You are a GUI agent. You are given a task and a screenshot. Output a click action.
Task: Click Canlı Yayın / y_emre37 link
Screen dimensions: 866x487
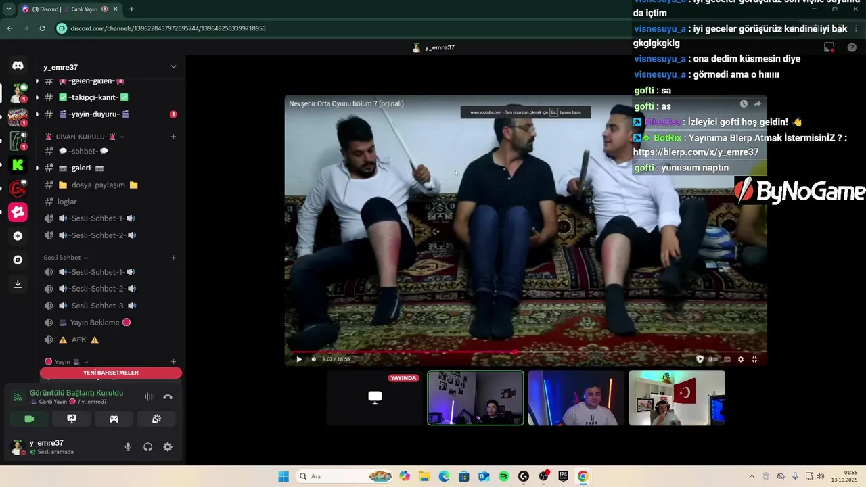[x=68, y=402]
